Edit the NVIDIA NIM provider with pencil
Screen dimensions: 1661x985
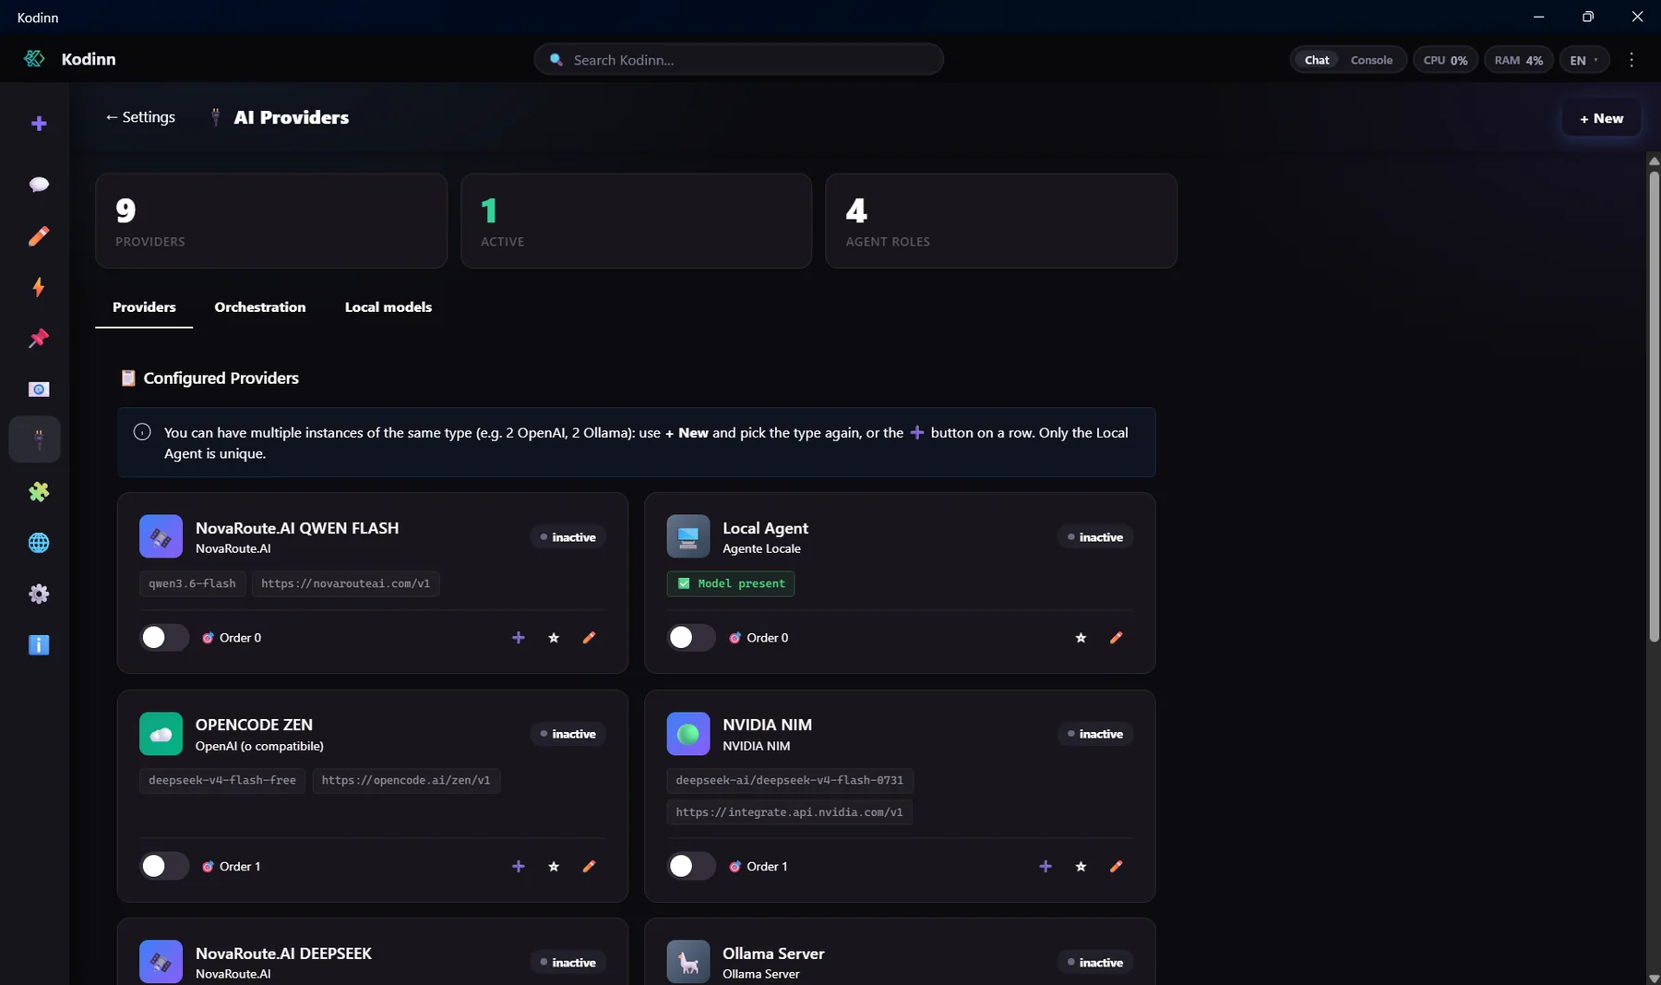point(1117,866)
